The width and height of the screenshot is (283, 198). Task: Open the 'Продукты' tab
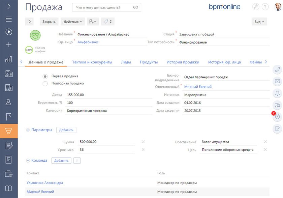[149, 62]
